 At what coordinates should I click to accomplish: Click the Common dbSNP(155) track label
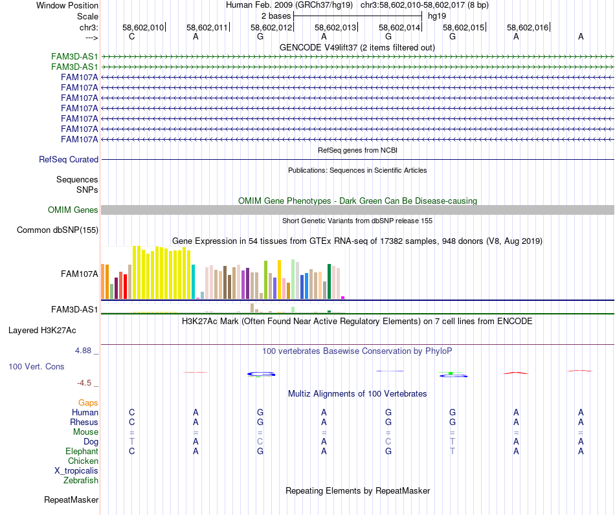pos(57,230)
